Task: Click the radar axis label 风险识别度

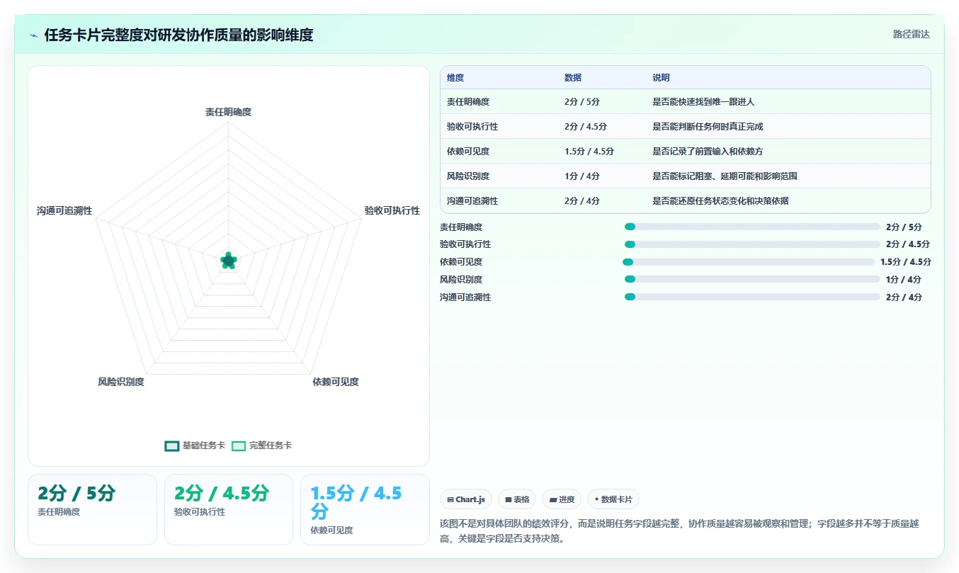Action: pos(121,382)
